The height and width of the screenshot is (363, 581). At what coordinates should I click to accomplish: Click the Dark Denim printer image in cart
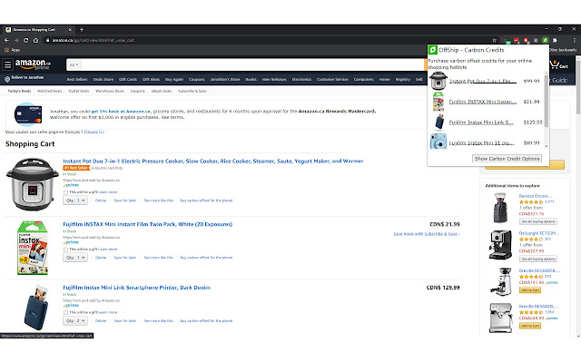pos(36,308)
